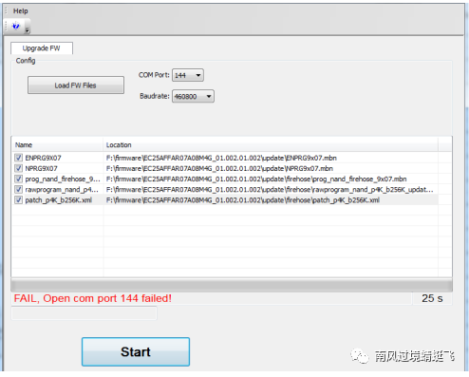The image size is (469, 377).
Task: Select the ENPRG9X07 name entry
Action: 44,158
